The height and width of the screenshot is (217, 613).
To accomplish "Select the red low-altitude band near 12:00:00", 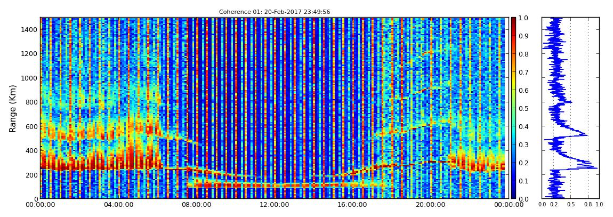I will point(273,184).
